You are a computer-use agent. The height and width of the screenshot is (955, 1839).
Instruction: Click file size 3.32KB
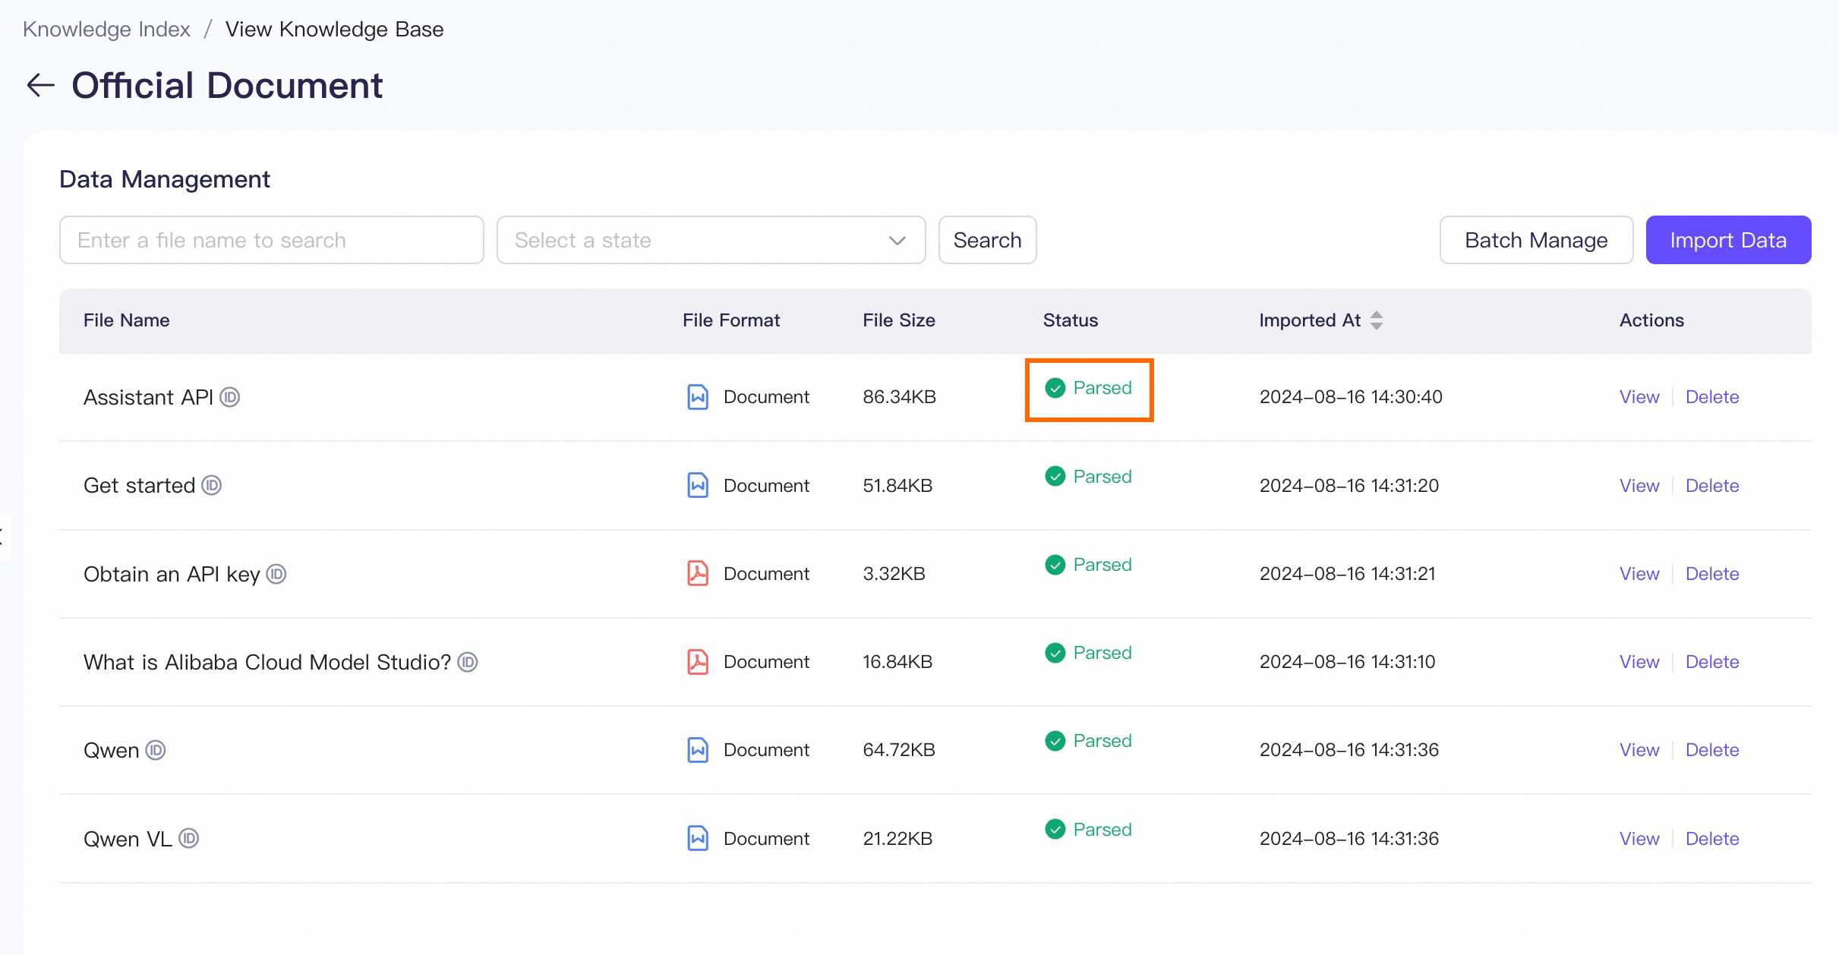[x=894, y=574]
